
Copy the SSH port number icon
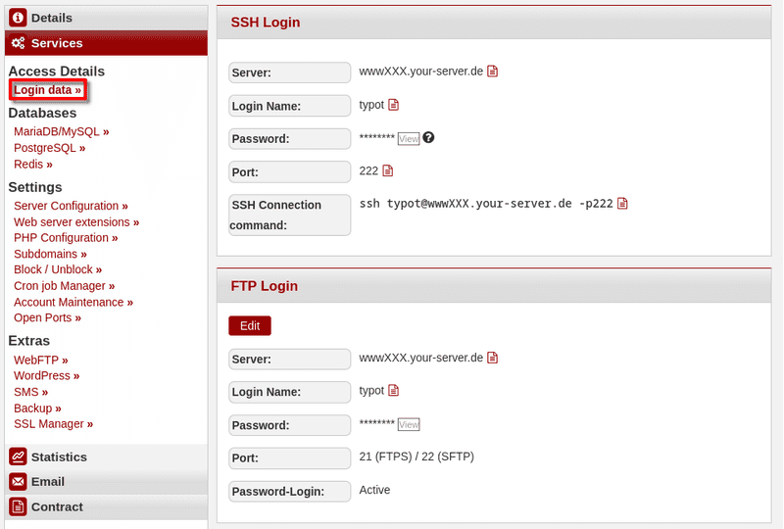click(x=387, y=170)
